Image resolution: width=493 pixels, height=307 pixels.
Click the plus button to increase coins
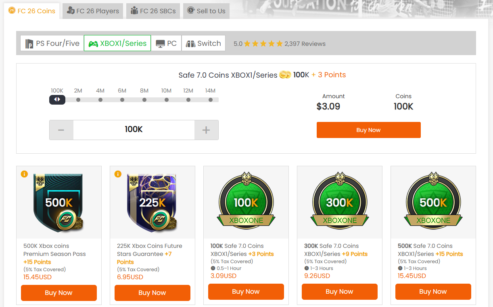tap(206, 130)
